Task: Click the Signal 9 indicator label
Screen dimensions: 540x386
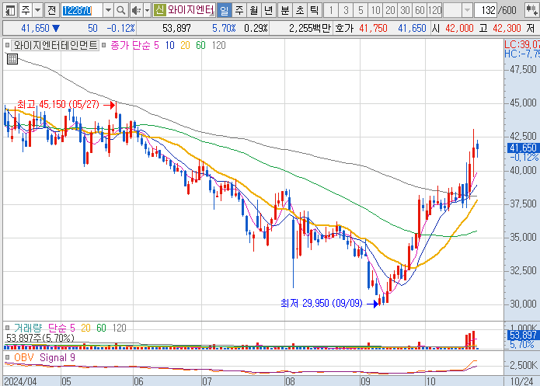Action: pyautogui.click(x=57, y=357)
